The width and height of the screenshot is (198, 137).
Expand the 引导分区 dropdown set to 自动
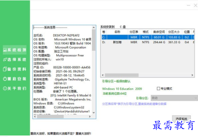(x=174, y=98)
